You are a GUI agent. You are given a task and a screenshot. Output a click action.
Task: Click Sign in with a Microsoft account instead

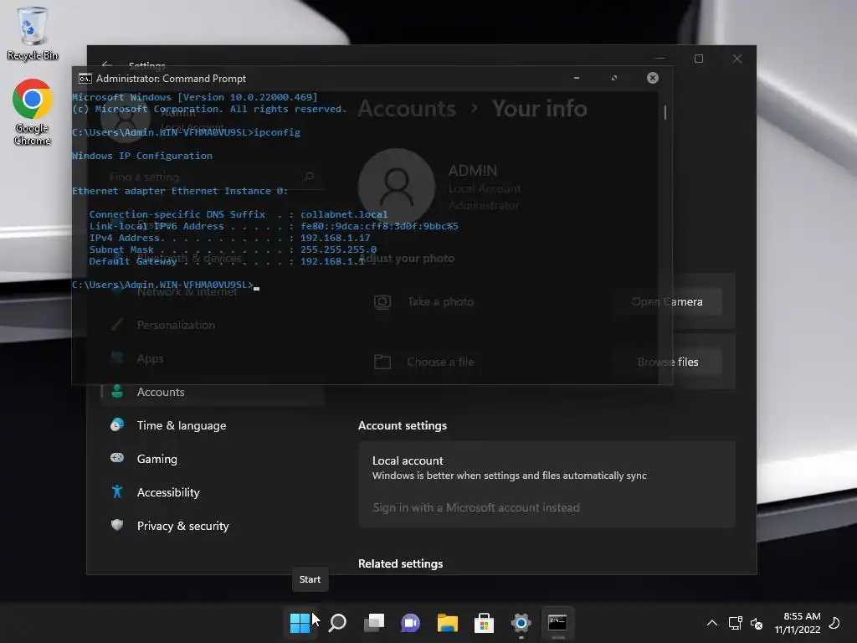point(476,507)
